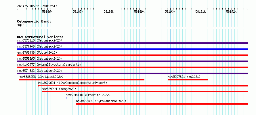Open the nsv4105977 (gnomADStructuralVariants) label
The image size is (256, 115).
pos(49,65)
